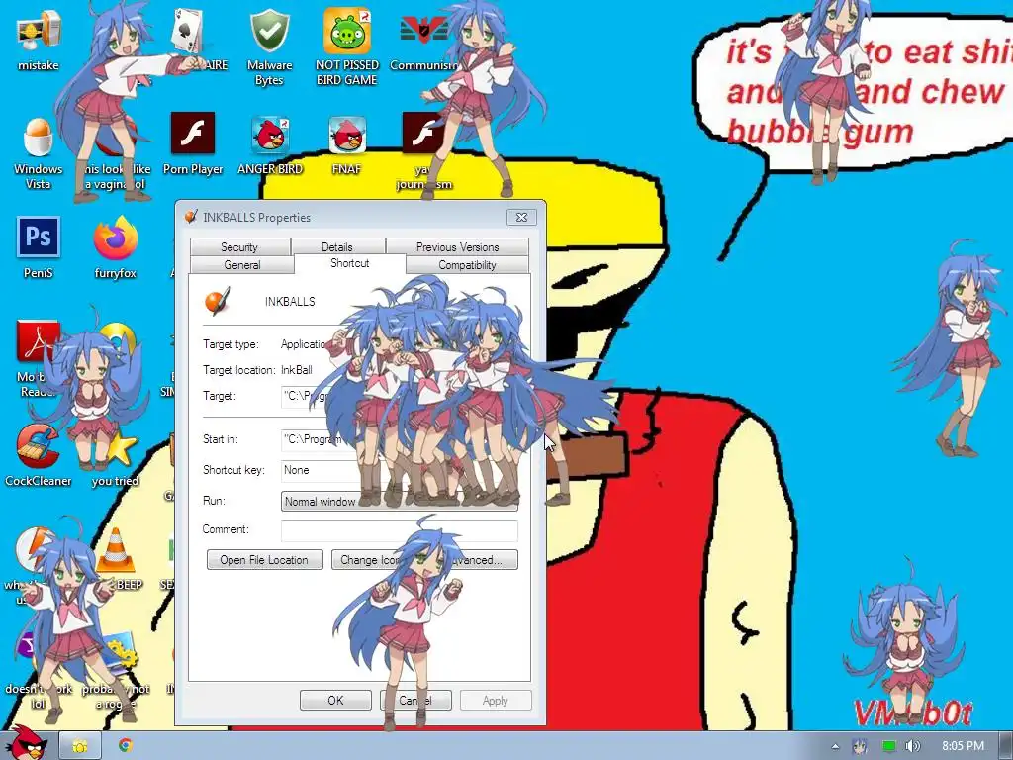Screen dimensions: 1013x760
Task: Open the Malware Bytes desktop shortcut
Action: point(269,33)
